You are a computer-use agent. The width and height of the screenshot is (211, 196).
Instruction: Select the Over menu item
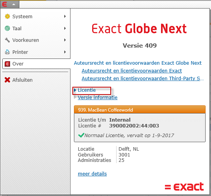coord(36,64)
